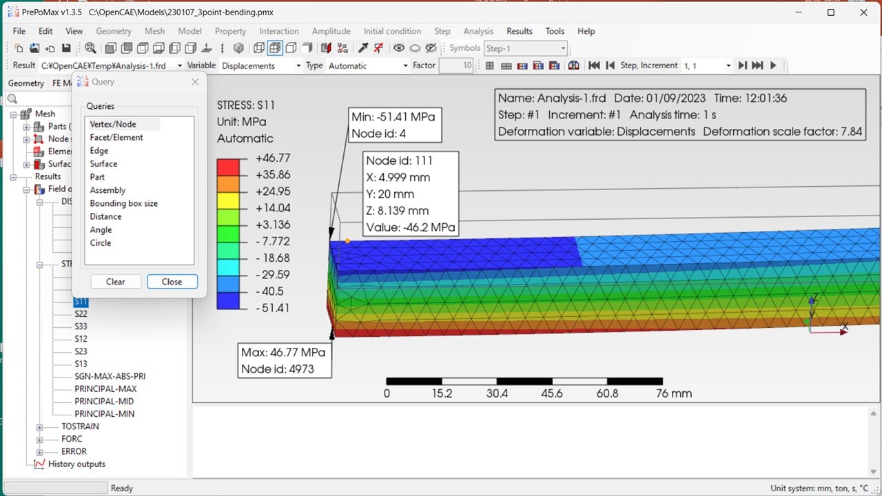Image resolution: width=882 pixels, height=496 pixels.
Task: Open the Results menu
Action: 520,31
